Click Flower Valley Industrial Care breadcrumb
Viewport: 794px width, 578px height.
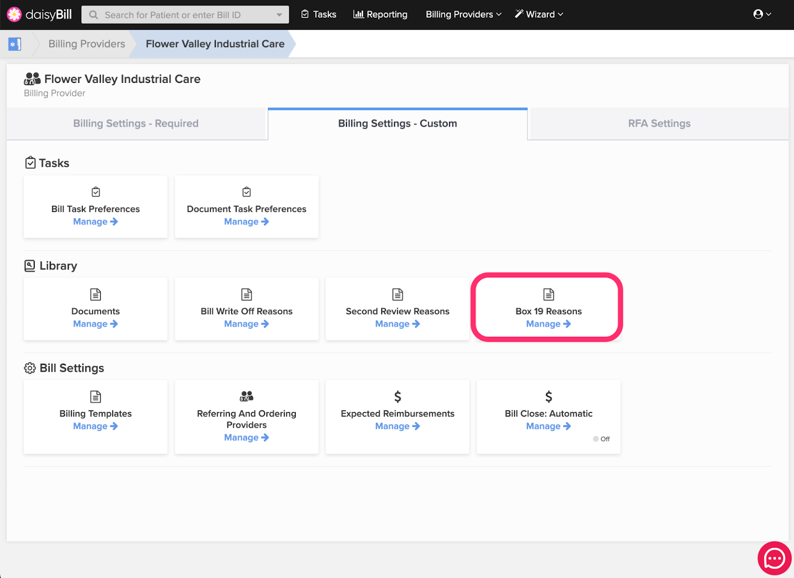click(215, 44)
